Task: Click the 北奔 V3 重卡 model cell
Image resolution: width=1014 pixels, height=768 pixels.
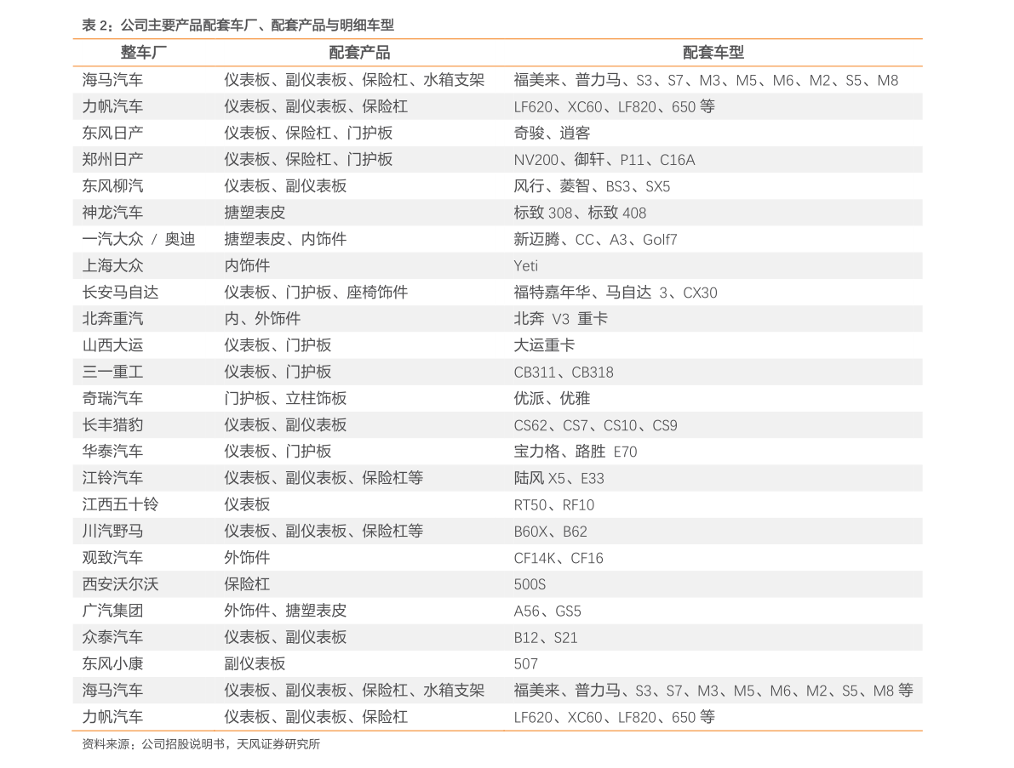Action: coord(561,318)
